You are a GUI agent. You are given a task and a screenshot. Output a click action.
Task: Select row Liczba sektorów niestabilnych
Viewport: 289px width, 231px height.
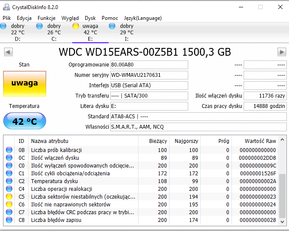141,196
